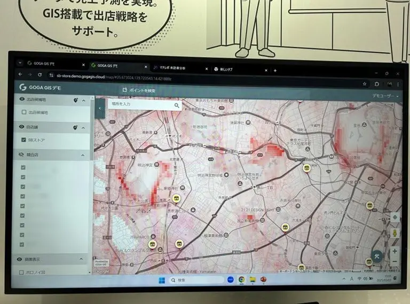Viewport: 410px width, 304px height.
Task: Click the magnifier icon in place search
Action: [177, 105]
